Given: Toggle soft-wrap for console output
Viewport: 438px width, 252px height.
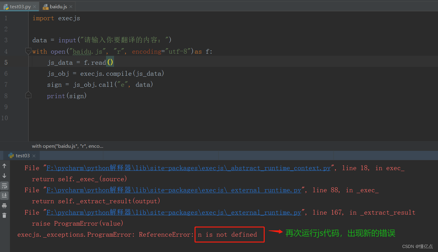Looking at the screenshot, I should pyautogui.click(x=4, y=185).
